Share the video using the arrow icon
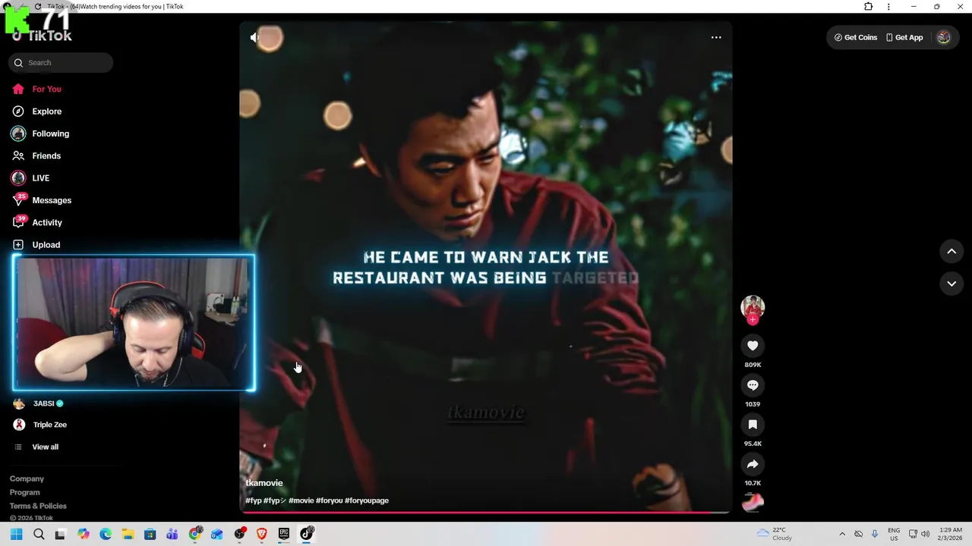 click(x=753, y=464)
